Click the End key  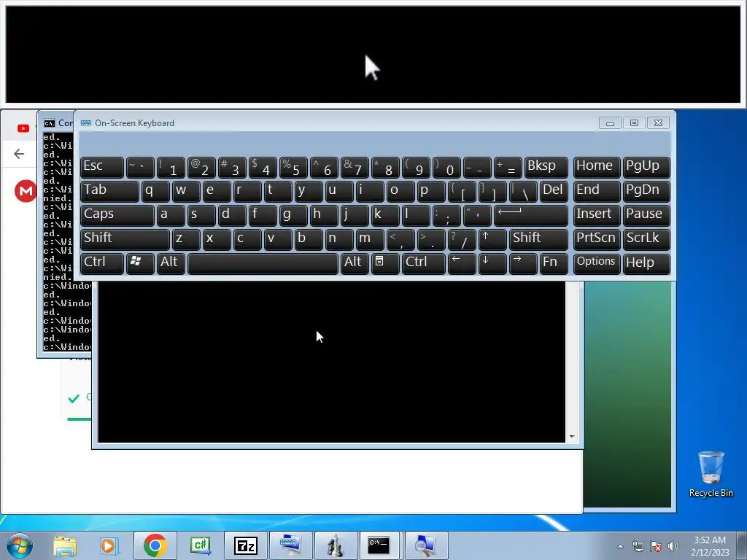[x=597, y=191]
